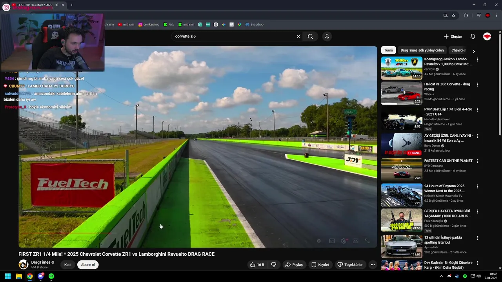Click the Katıl join button
The height and width of the screenshot is (282, 502).
tap(68, 265)
